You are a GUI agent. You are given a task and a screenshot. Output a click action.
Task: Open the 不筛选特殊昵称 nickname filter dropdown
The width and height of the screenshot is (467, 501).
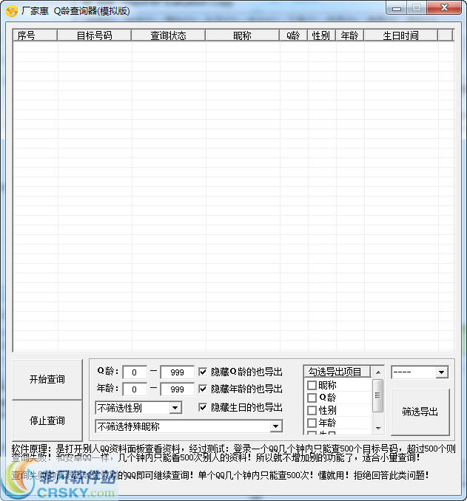pos(189,426)
